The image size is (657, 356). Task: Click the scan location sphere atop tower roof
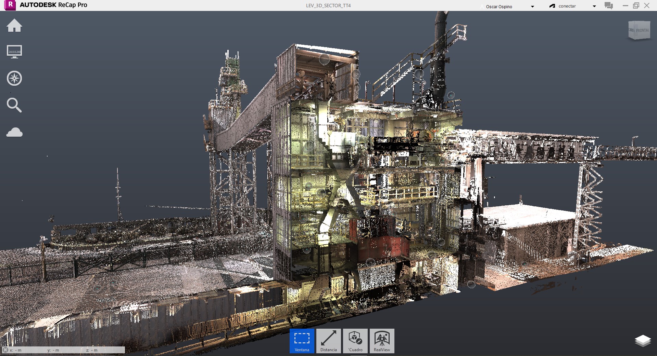pyautogui.click(x=324, y=59)
